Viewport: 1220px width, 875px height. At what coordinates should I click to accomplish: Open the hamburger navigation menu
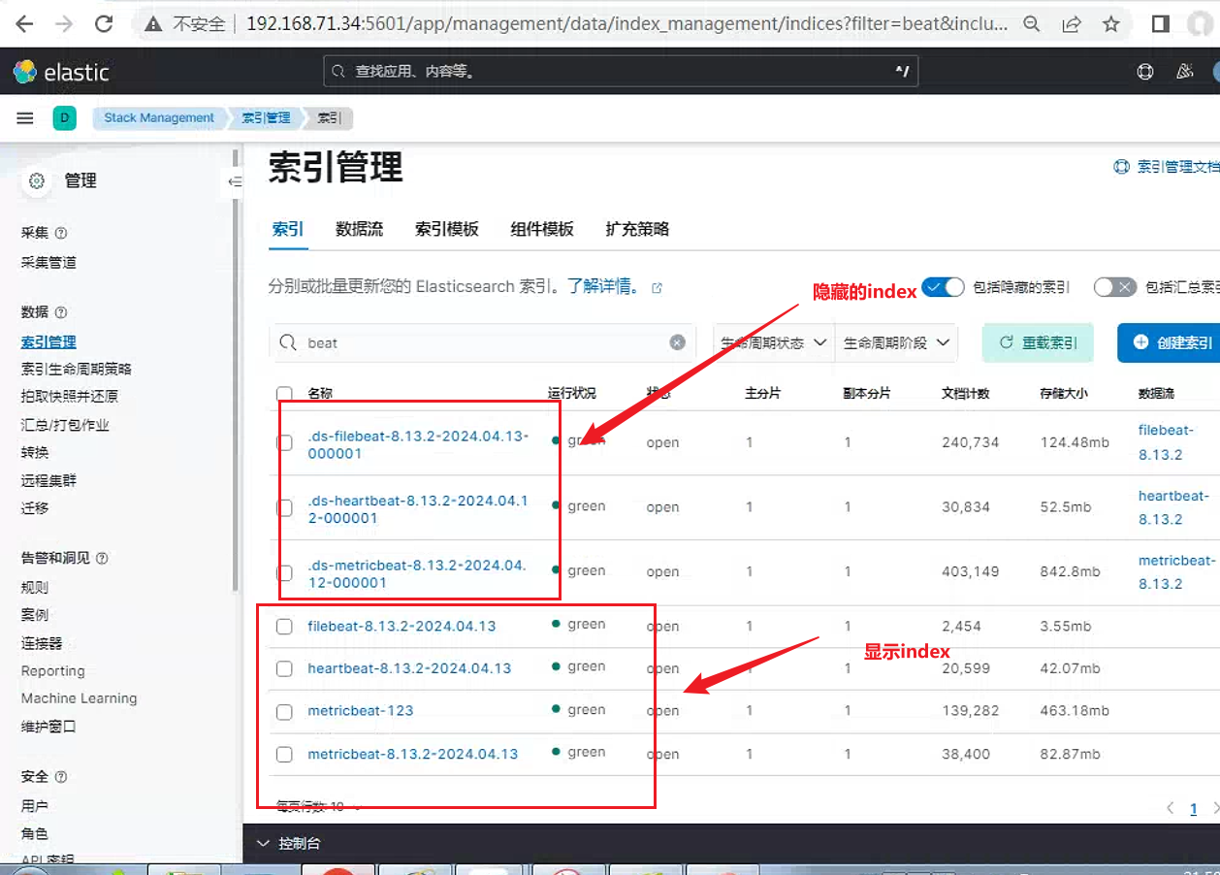click(25, 118)
